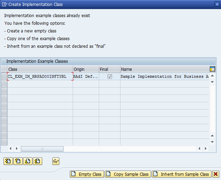Open the table column settings icon

pyautogui.click(x=212, y=69)
